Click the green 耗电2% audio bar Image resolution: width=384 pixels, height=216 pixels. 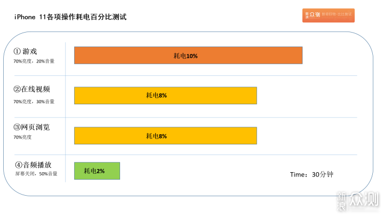pos(97,171)
